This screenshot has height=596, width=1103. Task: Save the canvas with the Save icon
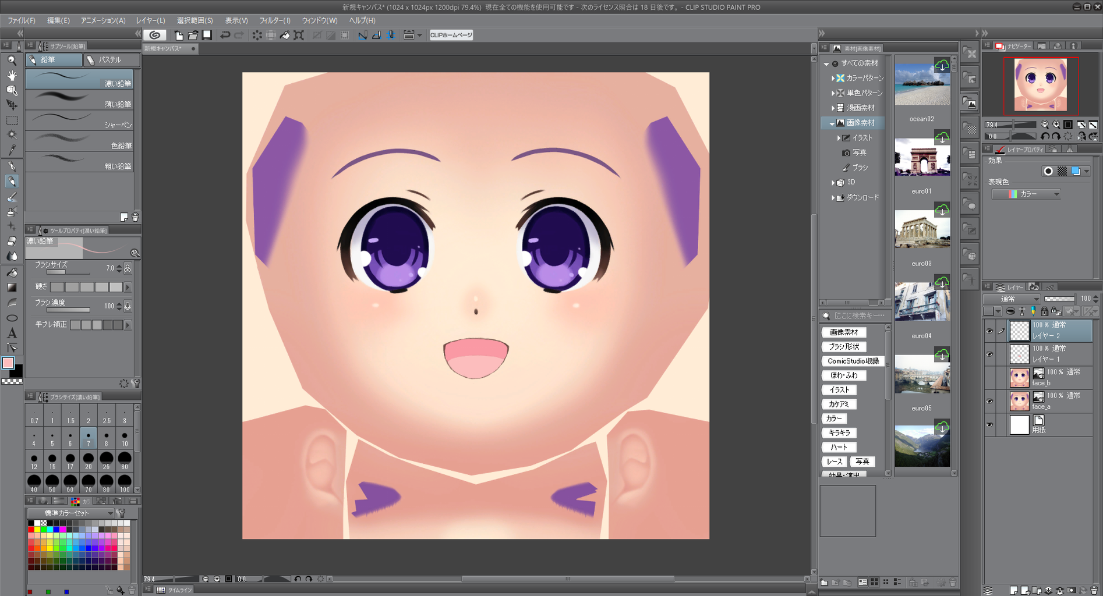click(x=207, y=35)
